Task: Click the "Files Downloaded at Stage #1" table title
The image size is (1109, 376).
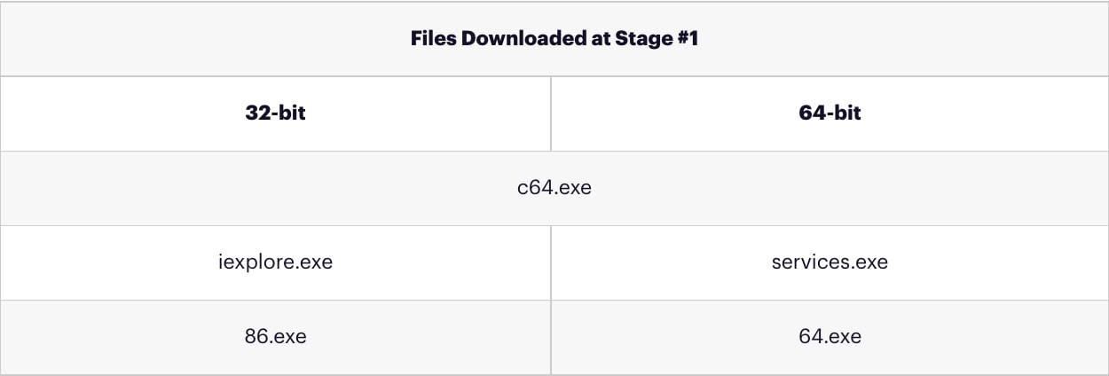Action: click(x=554, y=40)
